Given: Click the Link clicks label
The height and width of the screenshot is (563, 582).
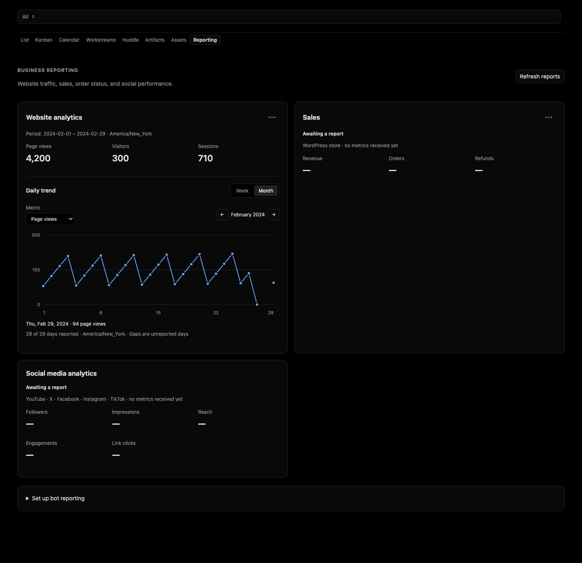Looking at the screenshot, I should click(124, 443).
